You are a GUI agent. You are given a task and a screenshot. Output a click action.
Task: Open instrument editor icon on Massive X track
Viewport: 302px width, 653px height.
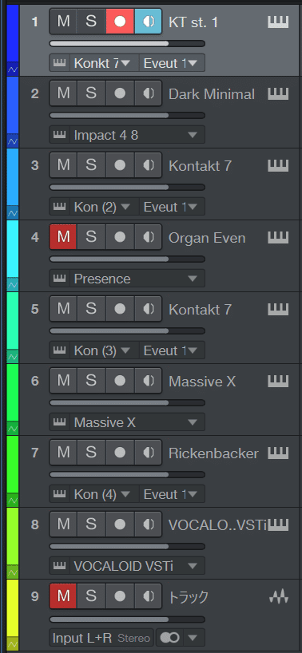pos(278,382)
